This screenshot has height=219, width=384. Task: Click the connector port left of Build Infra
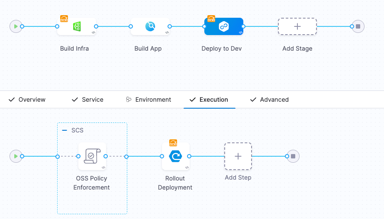(57, 26)
